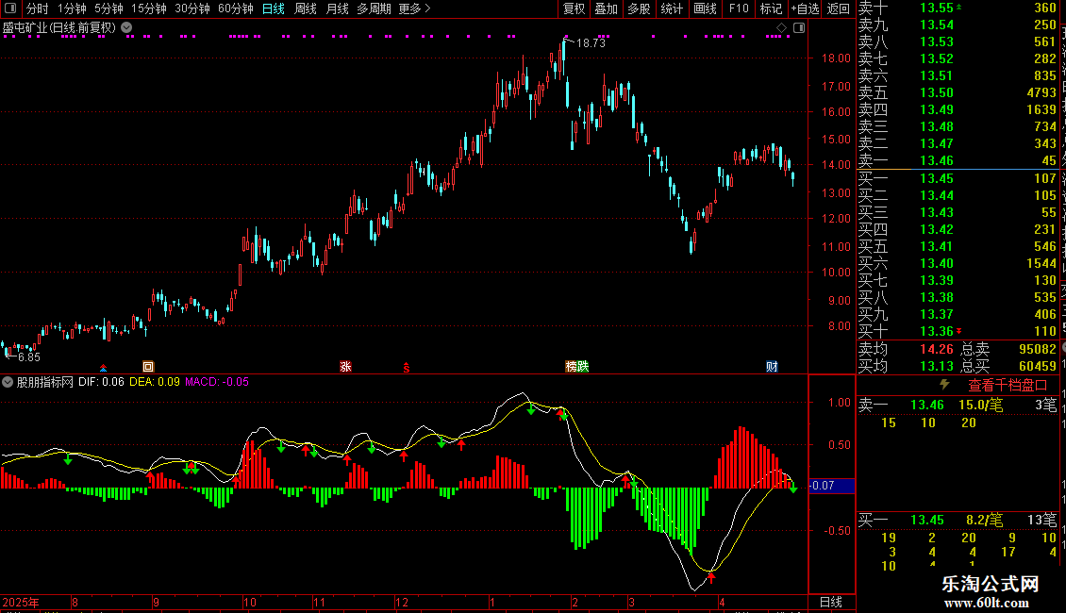
Task: Click the -0.07 MACD value tag on the axis
Action: [831, 486]
